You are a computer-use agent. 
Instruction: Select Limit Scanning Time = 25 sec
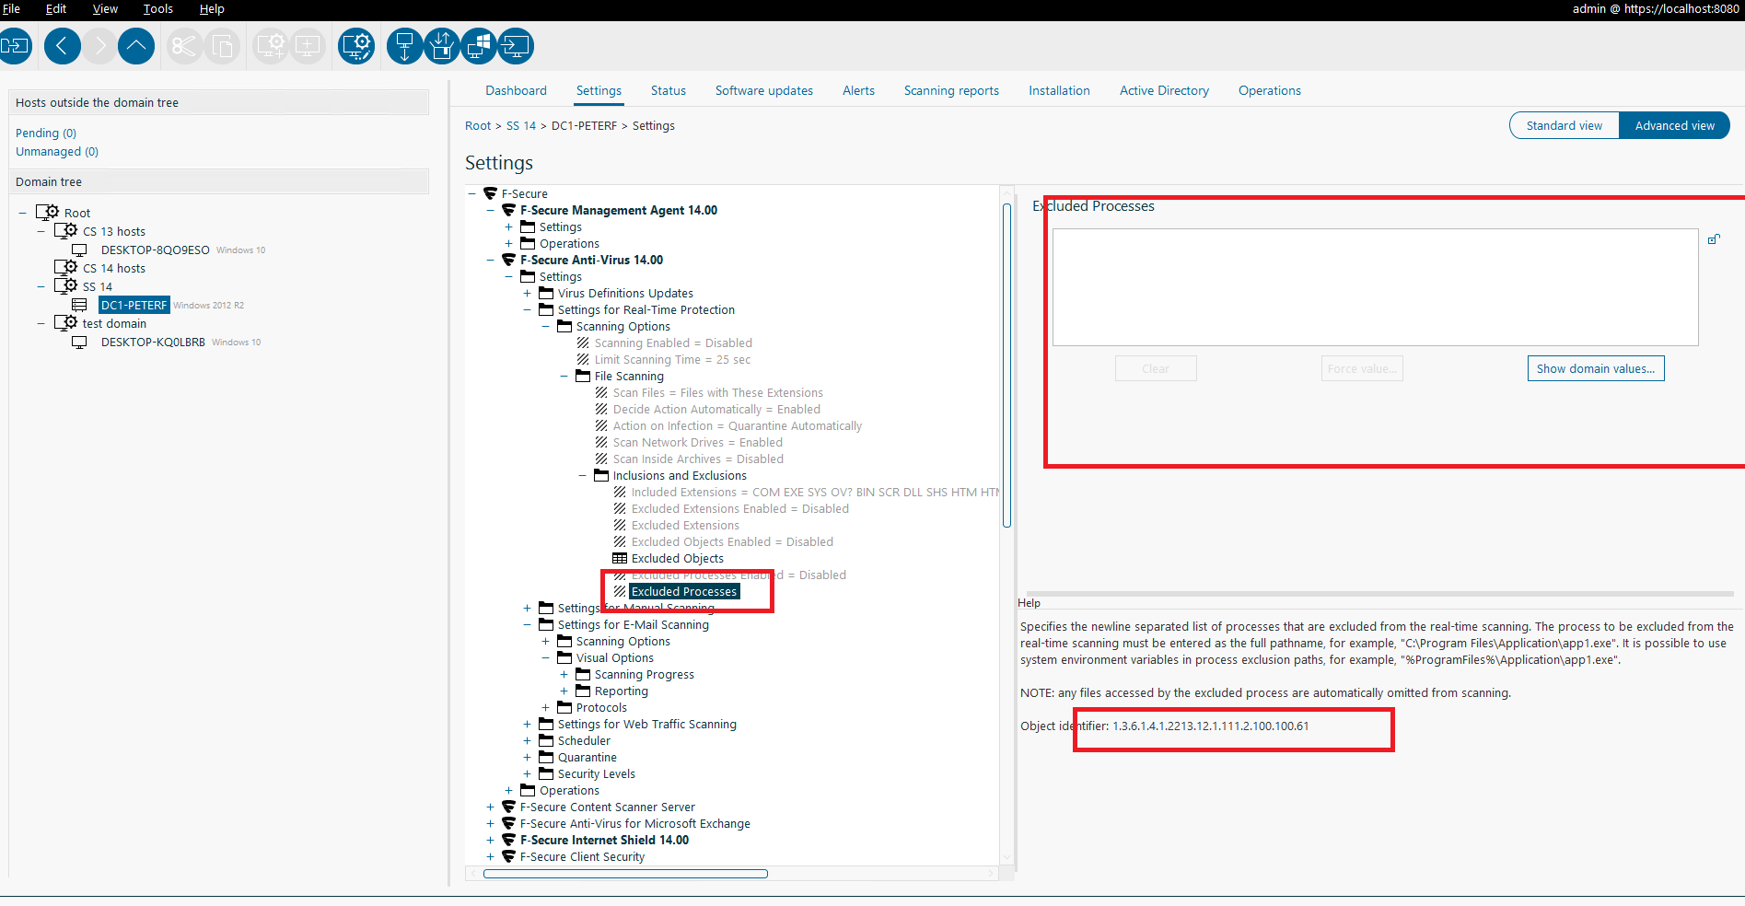(672, 359)
